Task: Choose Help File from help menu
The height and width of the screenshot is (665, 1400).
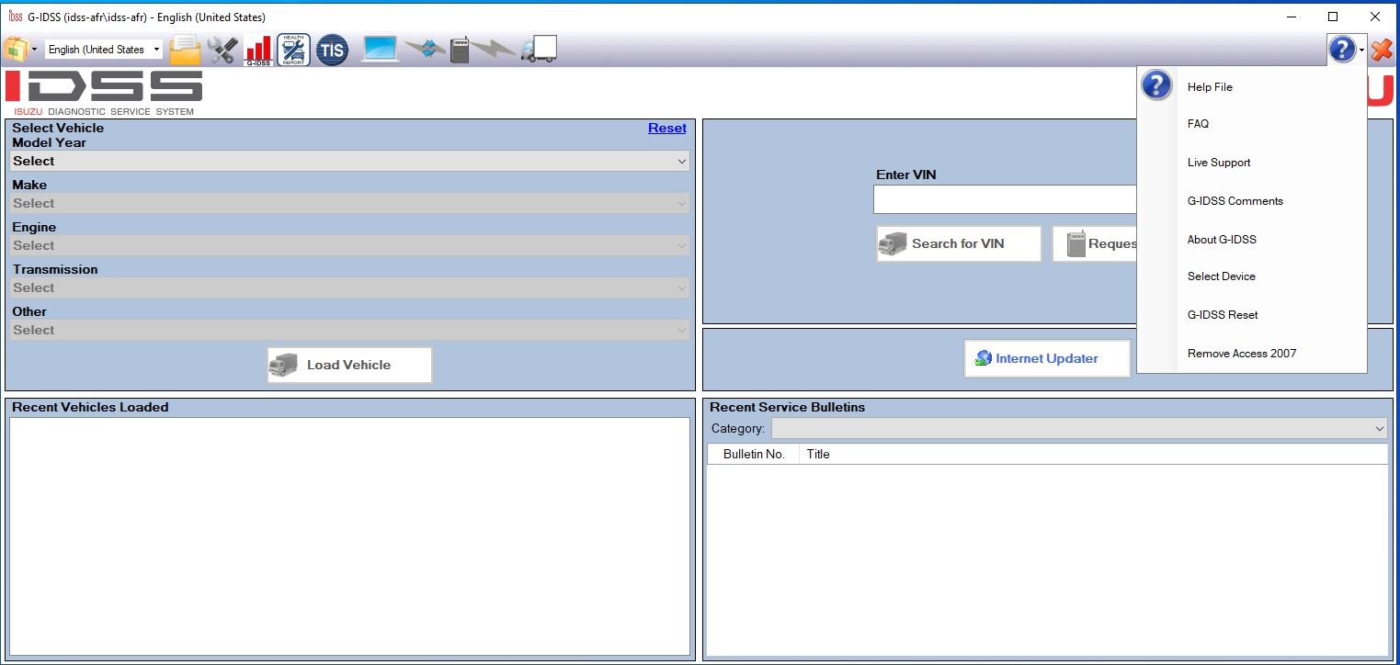Action: [1252, 86]
